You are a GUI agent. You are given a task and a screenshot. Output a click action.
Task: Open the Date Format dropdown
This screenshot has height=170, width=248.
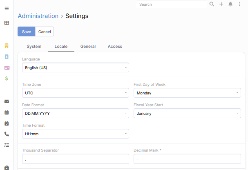click(75, 113)
